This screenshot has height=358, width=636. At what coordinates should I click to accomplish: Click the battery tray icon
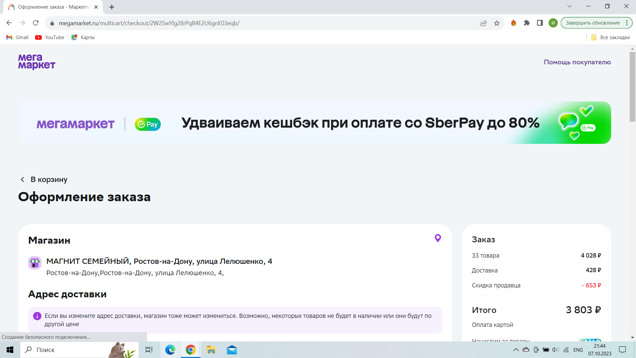pyautogui.click(x=546, y=350)
